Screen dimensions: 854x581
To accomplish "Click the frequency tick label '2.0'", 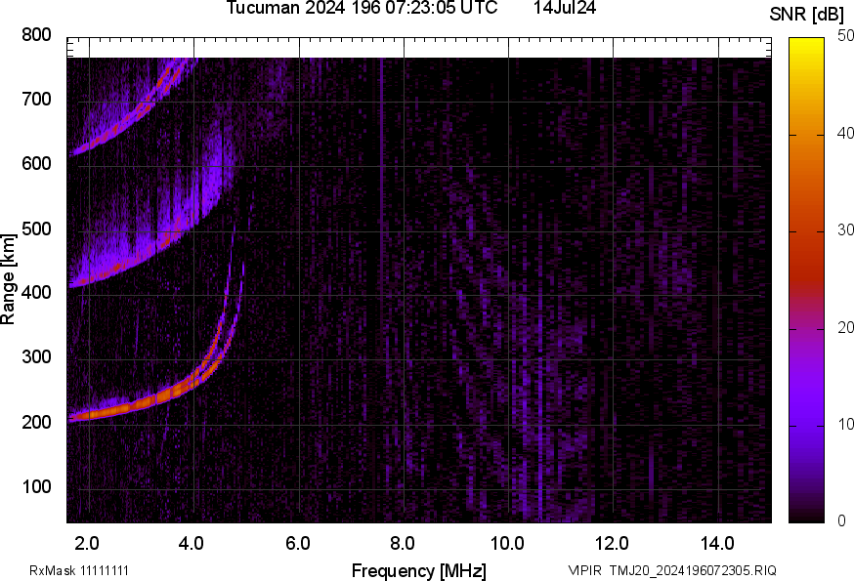I will click(87, 544).
